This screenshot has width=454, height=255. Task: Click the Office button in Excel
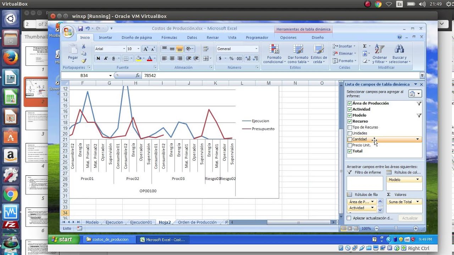tap(67, 32)
